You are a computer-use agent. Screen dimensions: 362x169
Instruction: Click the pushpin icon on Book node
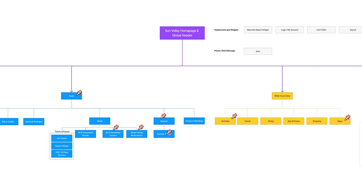tap(79, 93)
